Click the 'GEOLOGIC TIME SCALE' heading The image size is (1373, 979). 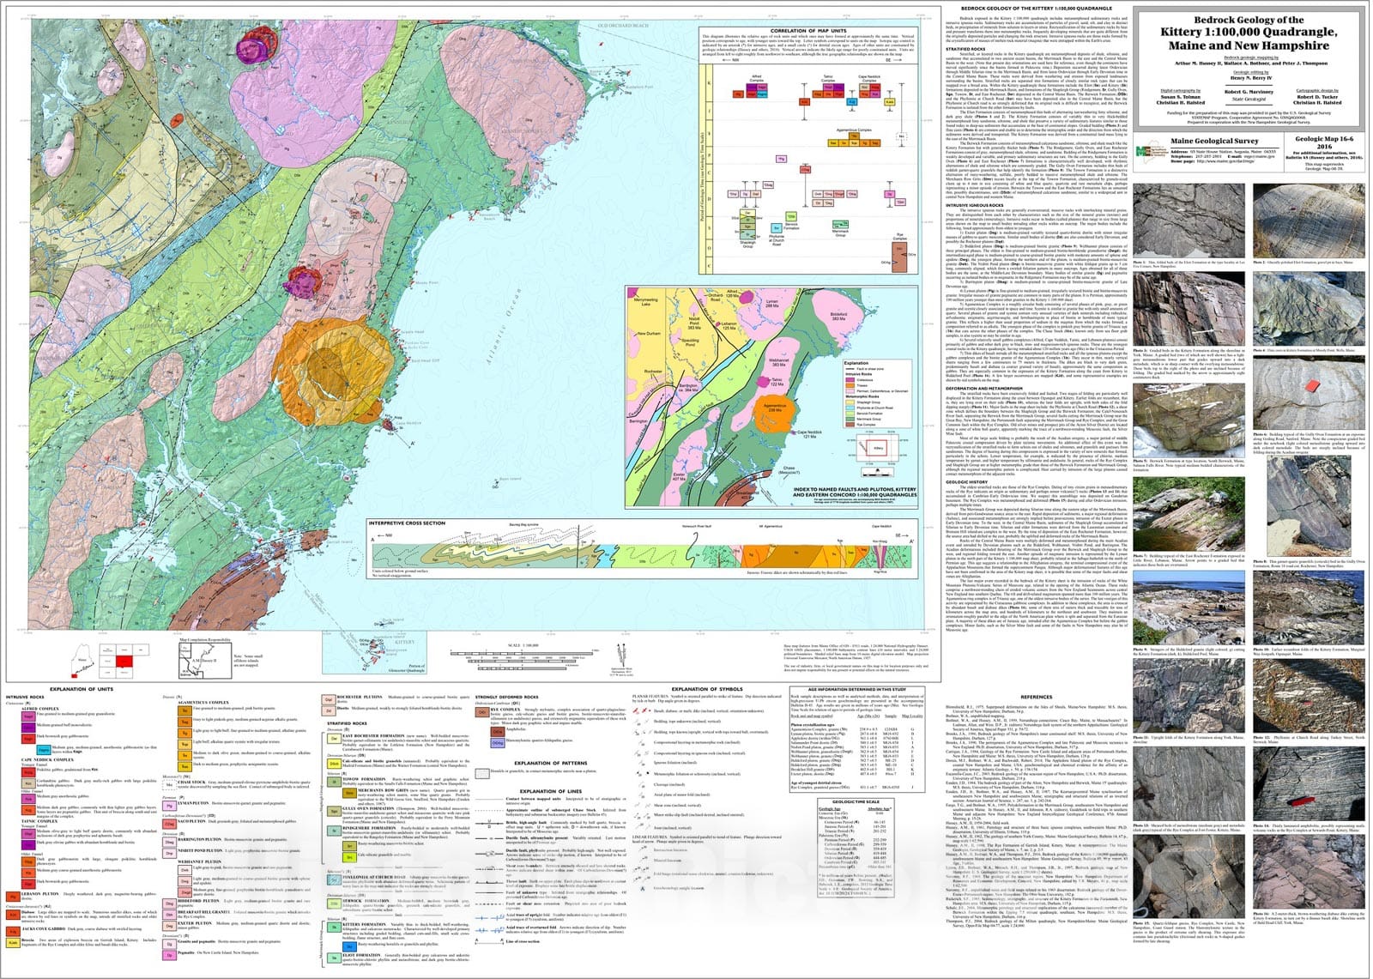point(856,801)
